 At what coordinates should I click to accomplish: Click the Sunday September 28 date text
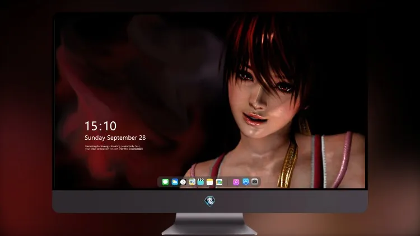(115, 138)
